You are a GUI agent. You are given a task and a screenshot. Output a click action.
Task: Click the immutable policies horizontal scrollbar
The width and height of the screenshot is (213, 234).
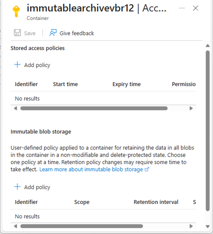[82, 226]
